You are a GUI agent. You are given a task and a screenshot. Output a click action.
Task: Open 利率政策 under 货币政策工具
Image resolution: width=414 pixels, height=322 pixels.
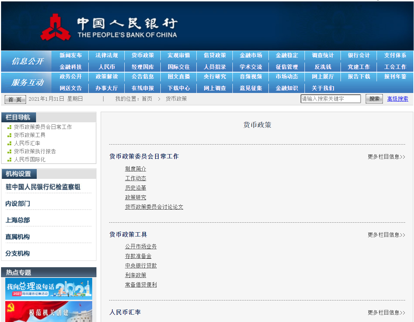click(135, 275)
